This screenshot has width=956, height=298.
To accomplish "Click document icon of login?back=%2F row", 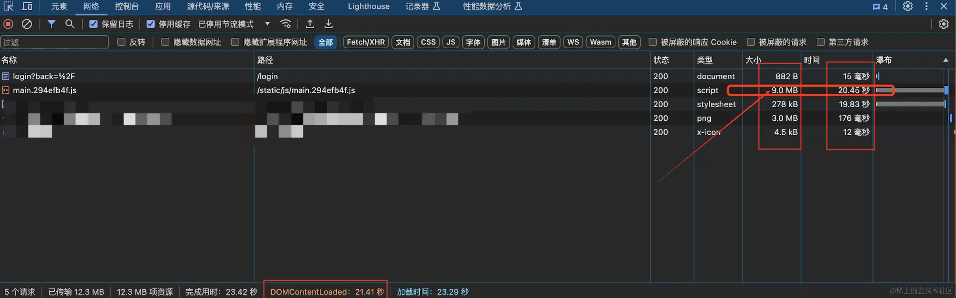I will pyautogui.click(x=6, y=76).
